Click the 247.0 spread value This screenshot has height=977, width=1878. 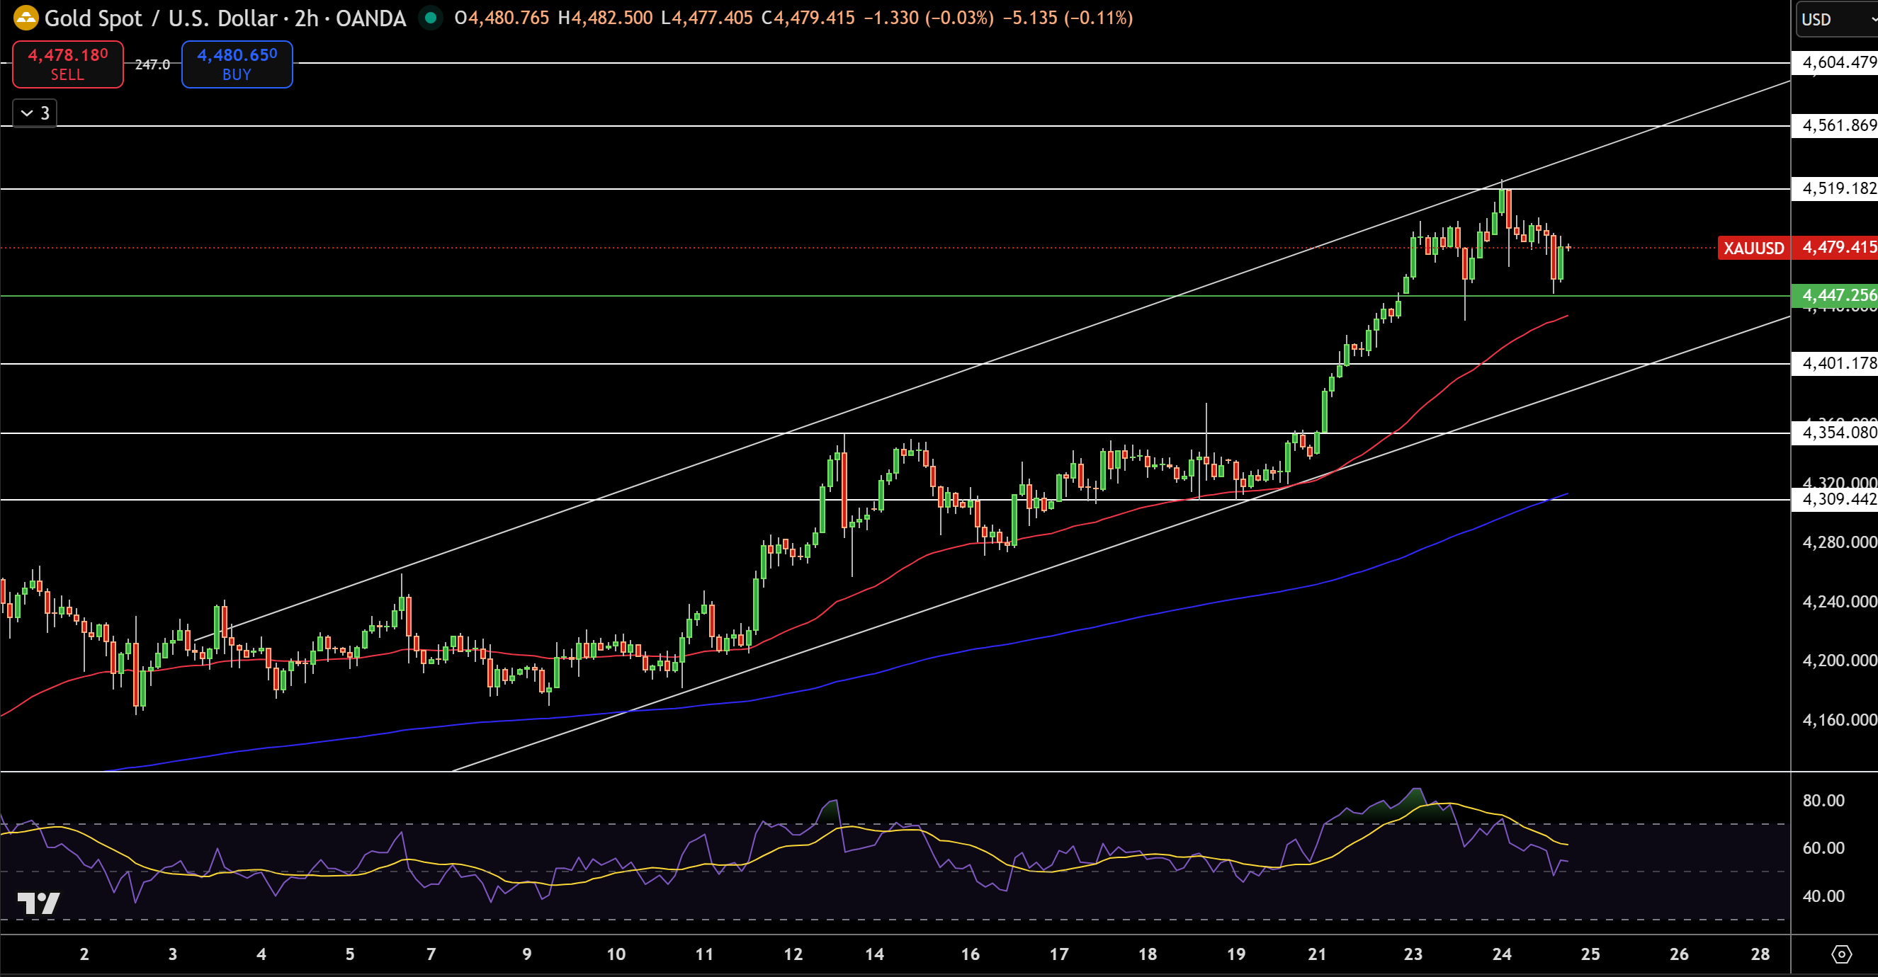click(152, 65)
